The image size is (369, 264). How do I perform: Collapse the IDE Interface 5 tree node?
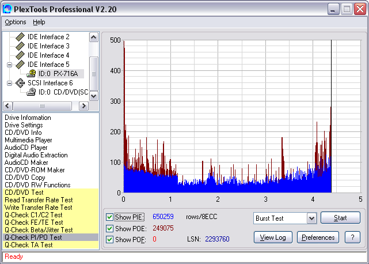pyautogui.click(x=9, y=65)
